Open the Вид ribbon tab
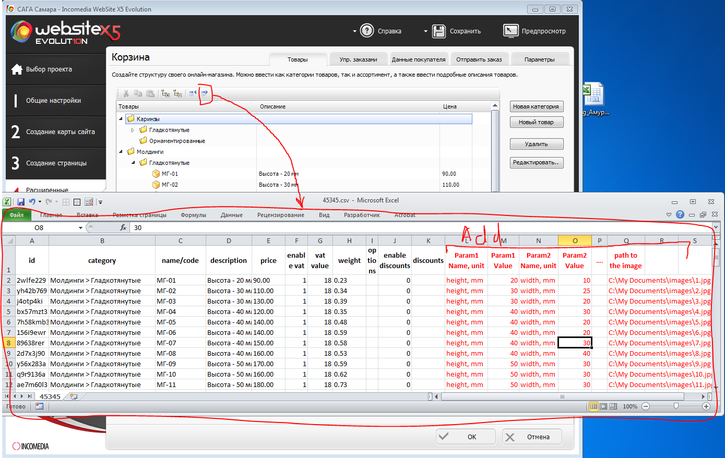This screenshot has width=725, height=458. (x=324, y=215)
